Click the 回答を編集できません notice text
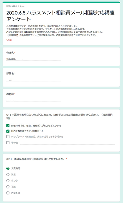Image resolution: width=123 pixels, height=203 pixels. pyautogui.click(x=16, y=6)
